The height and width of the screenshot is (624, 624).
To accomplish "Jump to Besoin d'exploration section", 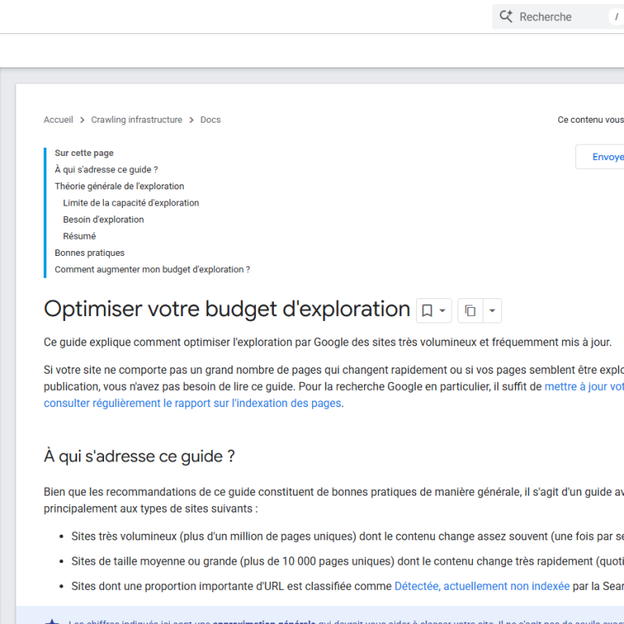I will pyautogui.click(x=103, y=219).
